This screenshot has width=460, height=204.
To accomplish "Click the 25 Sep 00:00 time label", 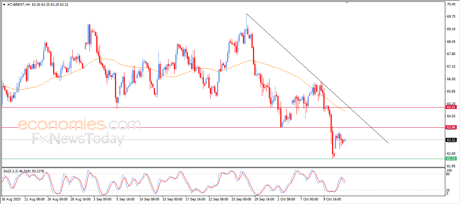I will 241,199.
